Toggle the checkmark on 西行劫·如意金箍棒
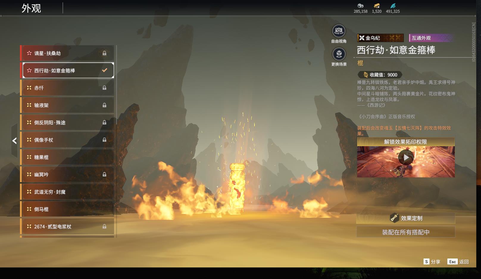481x279 pixels. pyautogui.click(x=104, y=70)
